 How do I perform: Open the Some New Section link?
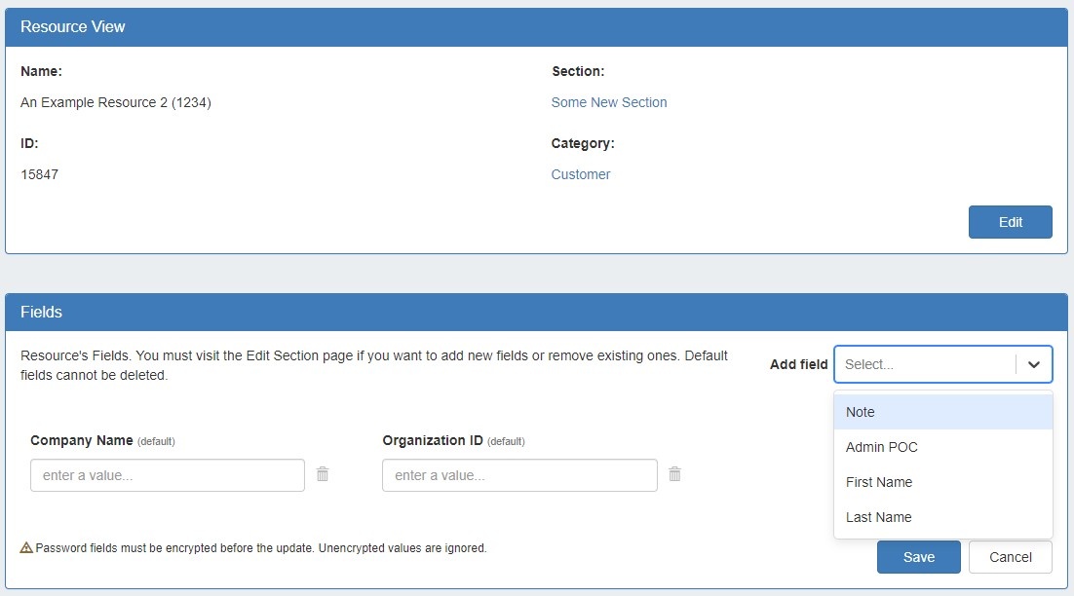[x=609, y=102]
